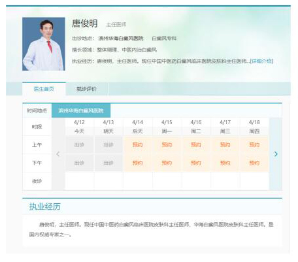Open the 医生首页 tab
Image resolution: width=298 pixels, height=262 pixels.
tap(44, 89)
